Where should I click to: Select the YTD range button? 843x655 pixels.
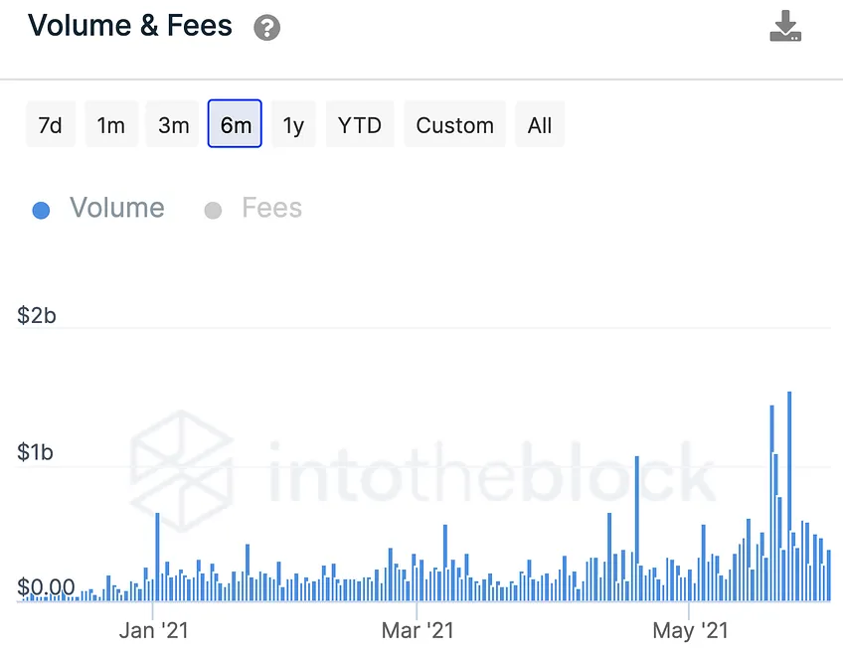tap(360, 124)
